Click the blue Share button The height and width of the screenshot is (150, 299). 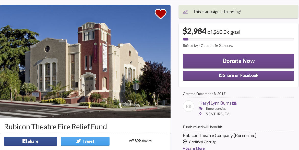point(30,141)
